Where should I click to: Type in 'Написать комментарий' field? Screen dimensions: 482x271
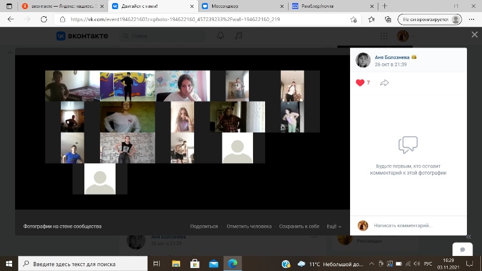pyautogui.click(x=416, y=225)
